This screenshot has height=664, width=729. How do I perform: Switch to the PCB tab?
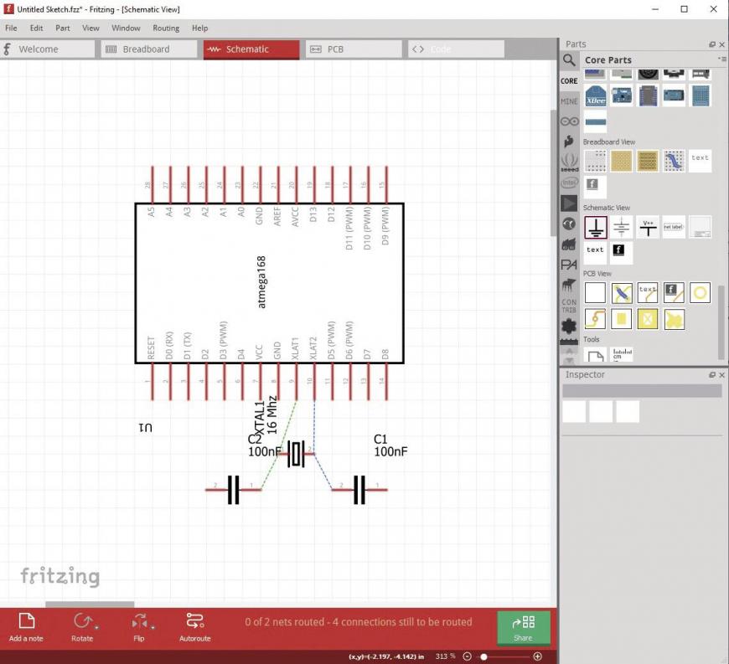[x=354, y=49]
